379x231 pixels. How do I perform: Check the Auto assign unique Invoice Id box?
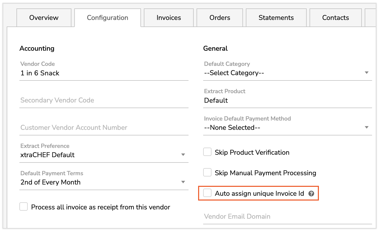pos(207,193)
